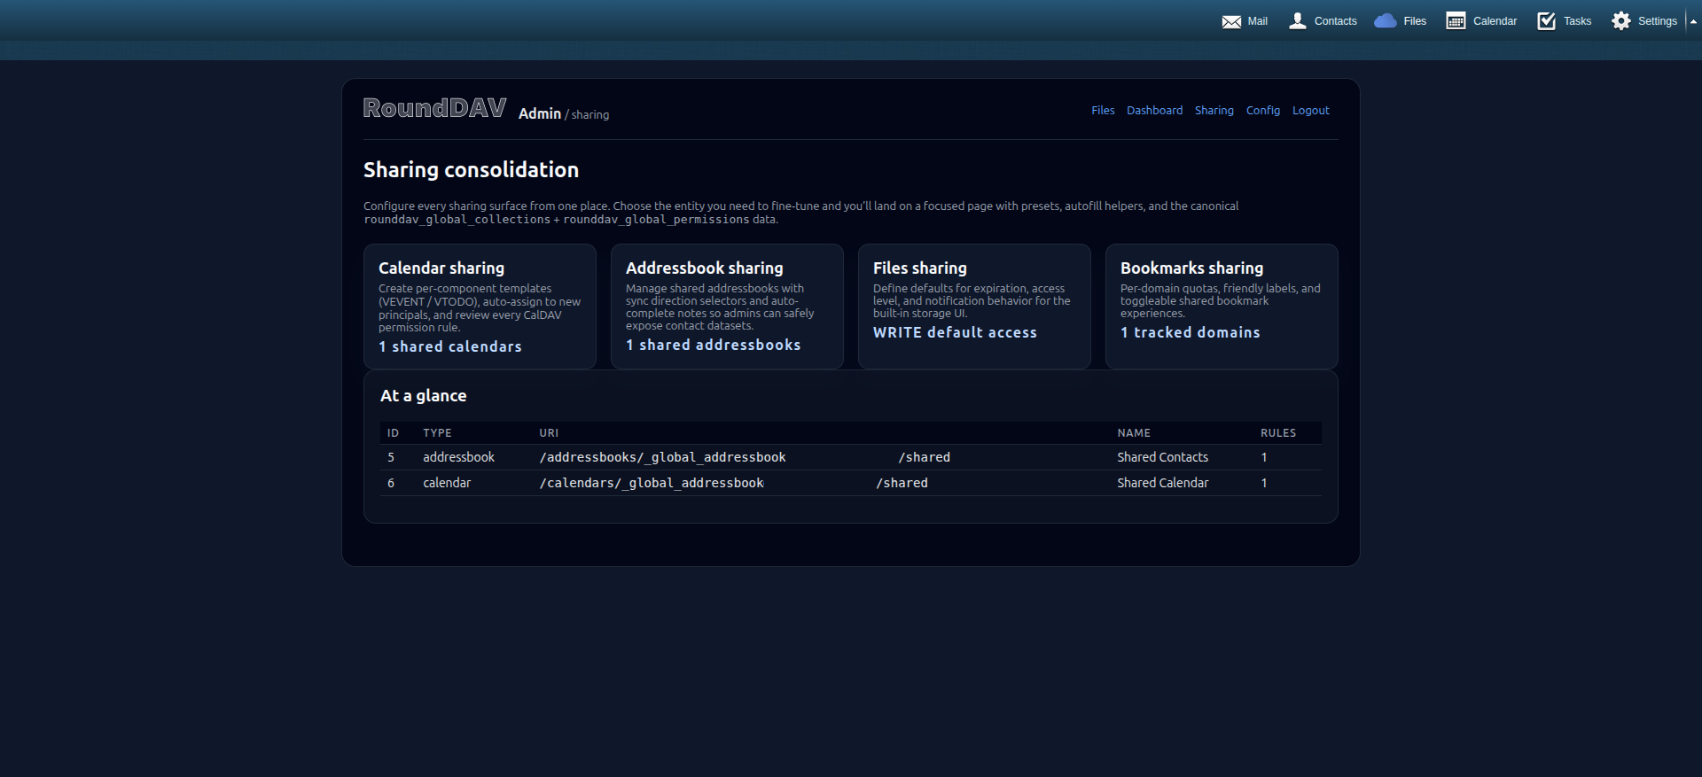Click the Mail envelope icon

(x=1231, y=21)
